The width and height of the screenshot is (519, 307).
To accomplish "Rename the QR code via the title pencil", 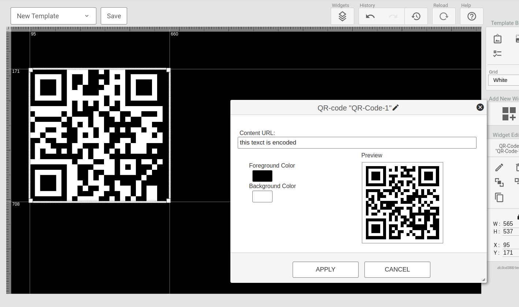I will (x=396, y=107).
